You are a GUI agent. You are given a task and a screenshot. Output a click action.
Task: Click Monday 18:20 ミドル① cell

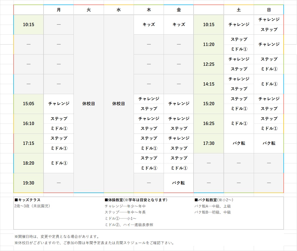59,163
